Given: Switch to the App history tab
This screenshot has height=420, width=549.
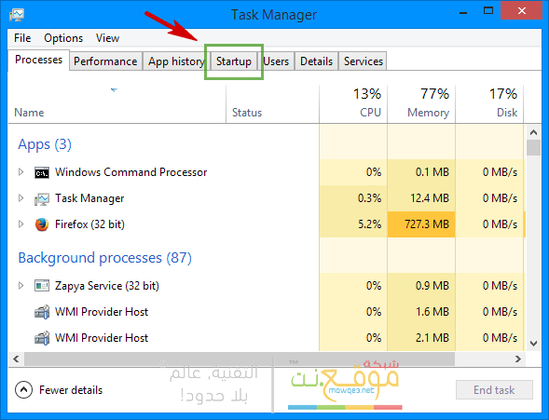Looking at the screenshot, I should [176, 61].
